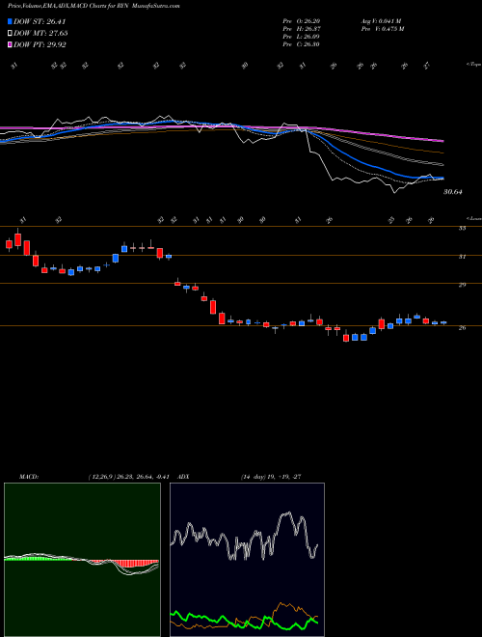Click the Avg V volume text
482x637 pixels.
click(381, 21)
